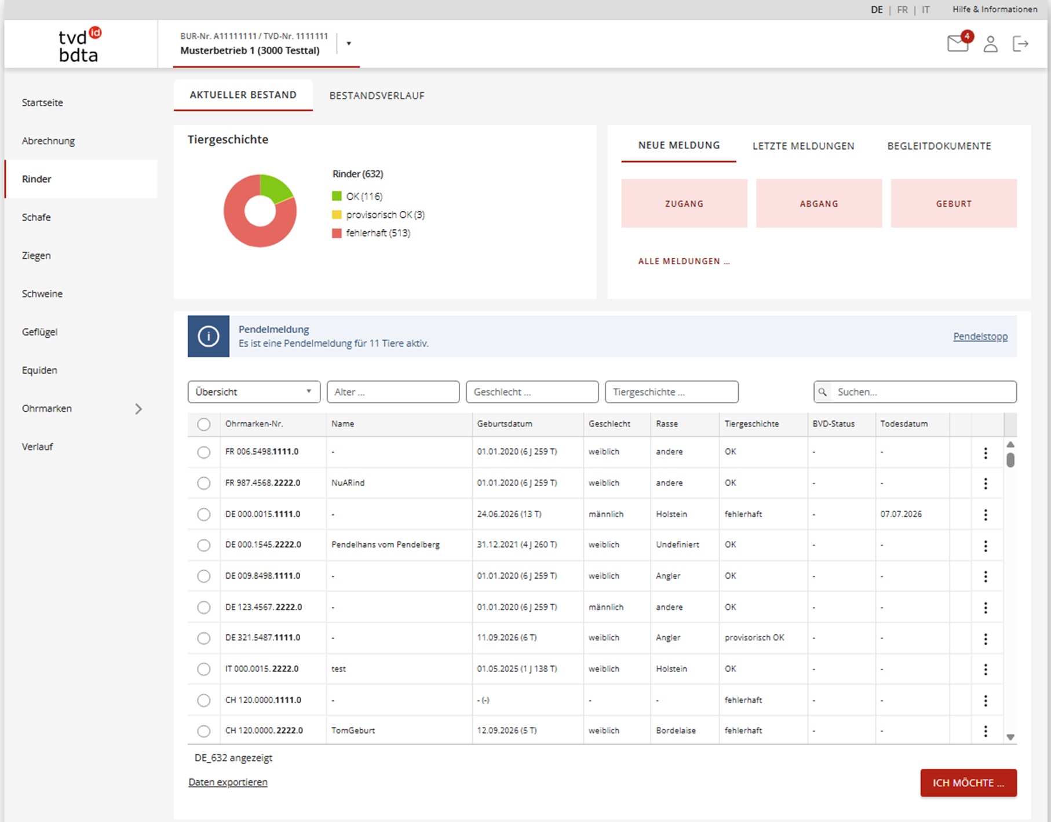Click the Pendelstopp link
The height and width of the screenshot is (822, 1051).
[x=980, y=337]
